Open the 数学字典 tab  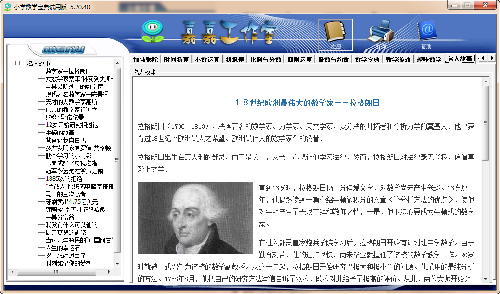point(367,60)
